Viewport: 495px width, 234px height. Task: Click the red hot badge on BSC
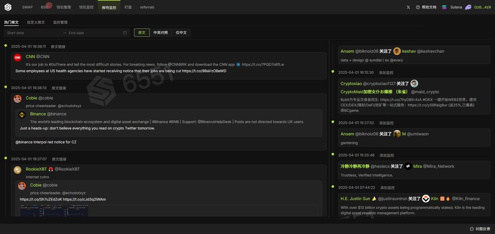click(x=49, y=5)
